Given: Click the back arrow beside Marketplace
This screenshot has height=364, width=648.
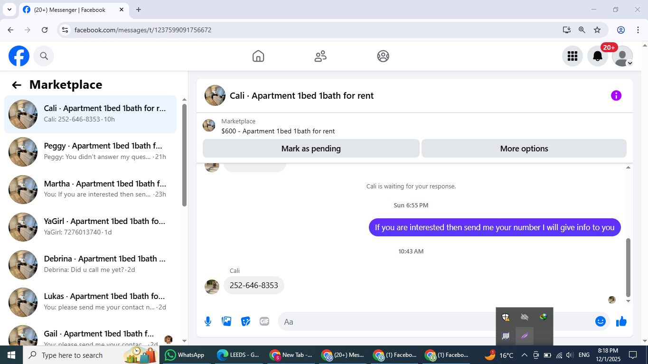Looking at the screenshot, I should [17, 85].
